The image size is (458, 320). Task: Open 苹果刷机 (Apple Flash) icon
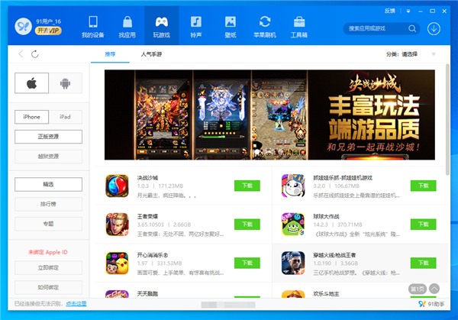[265, 26]
